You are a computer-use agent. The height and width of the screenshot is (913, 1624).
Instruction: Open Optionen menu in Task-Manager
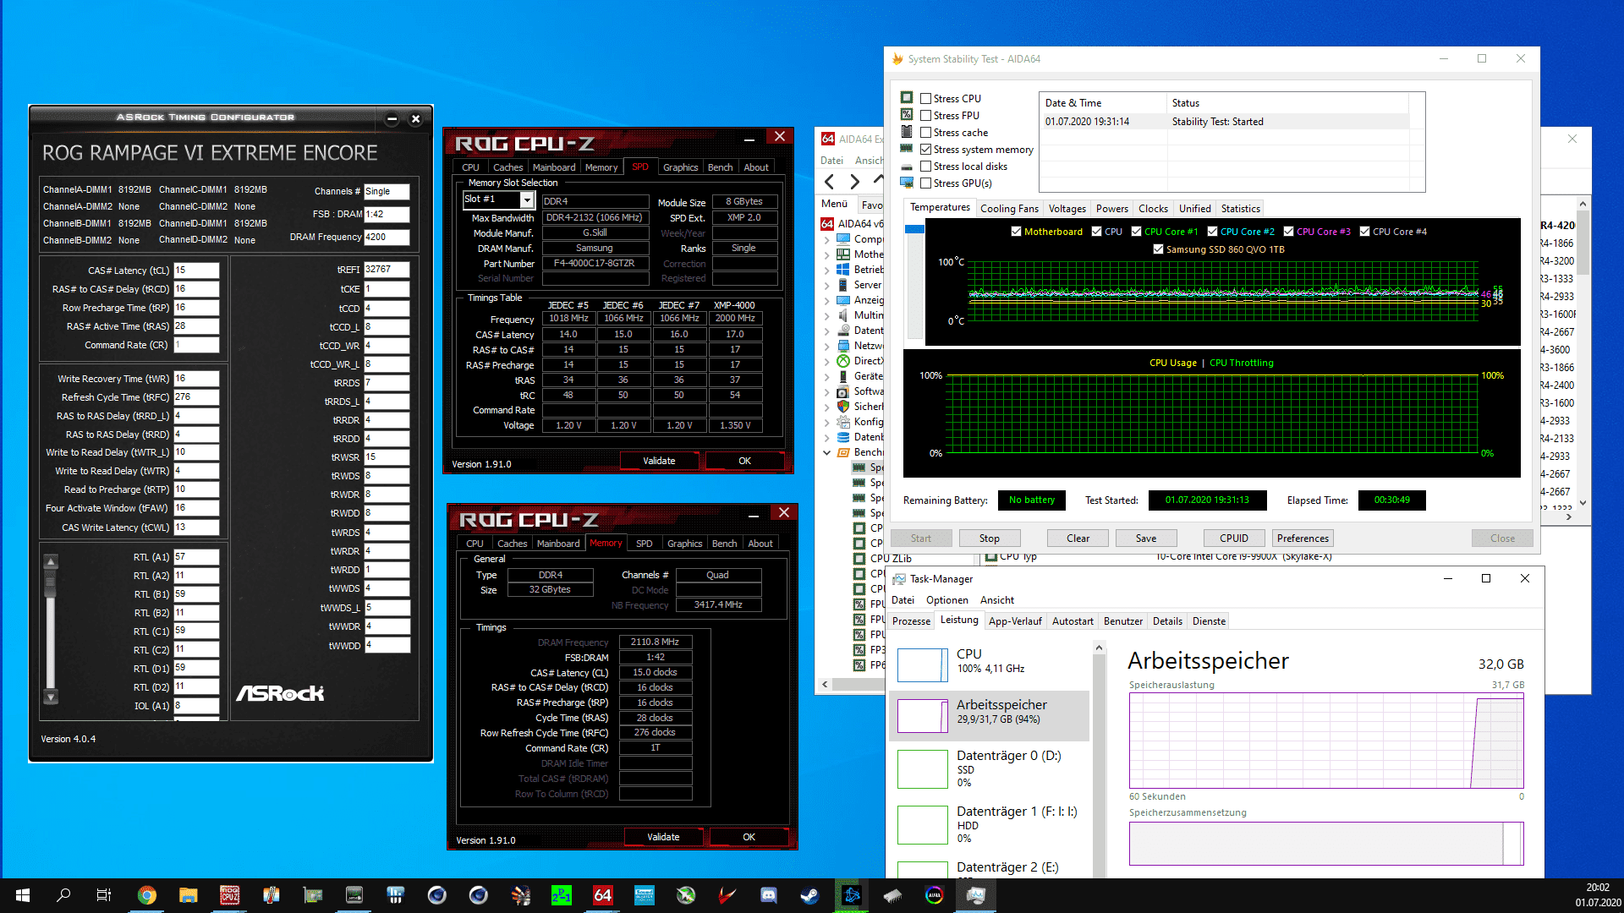[946, 600]
